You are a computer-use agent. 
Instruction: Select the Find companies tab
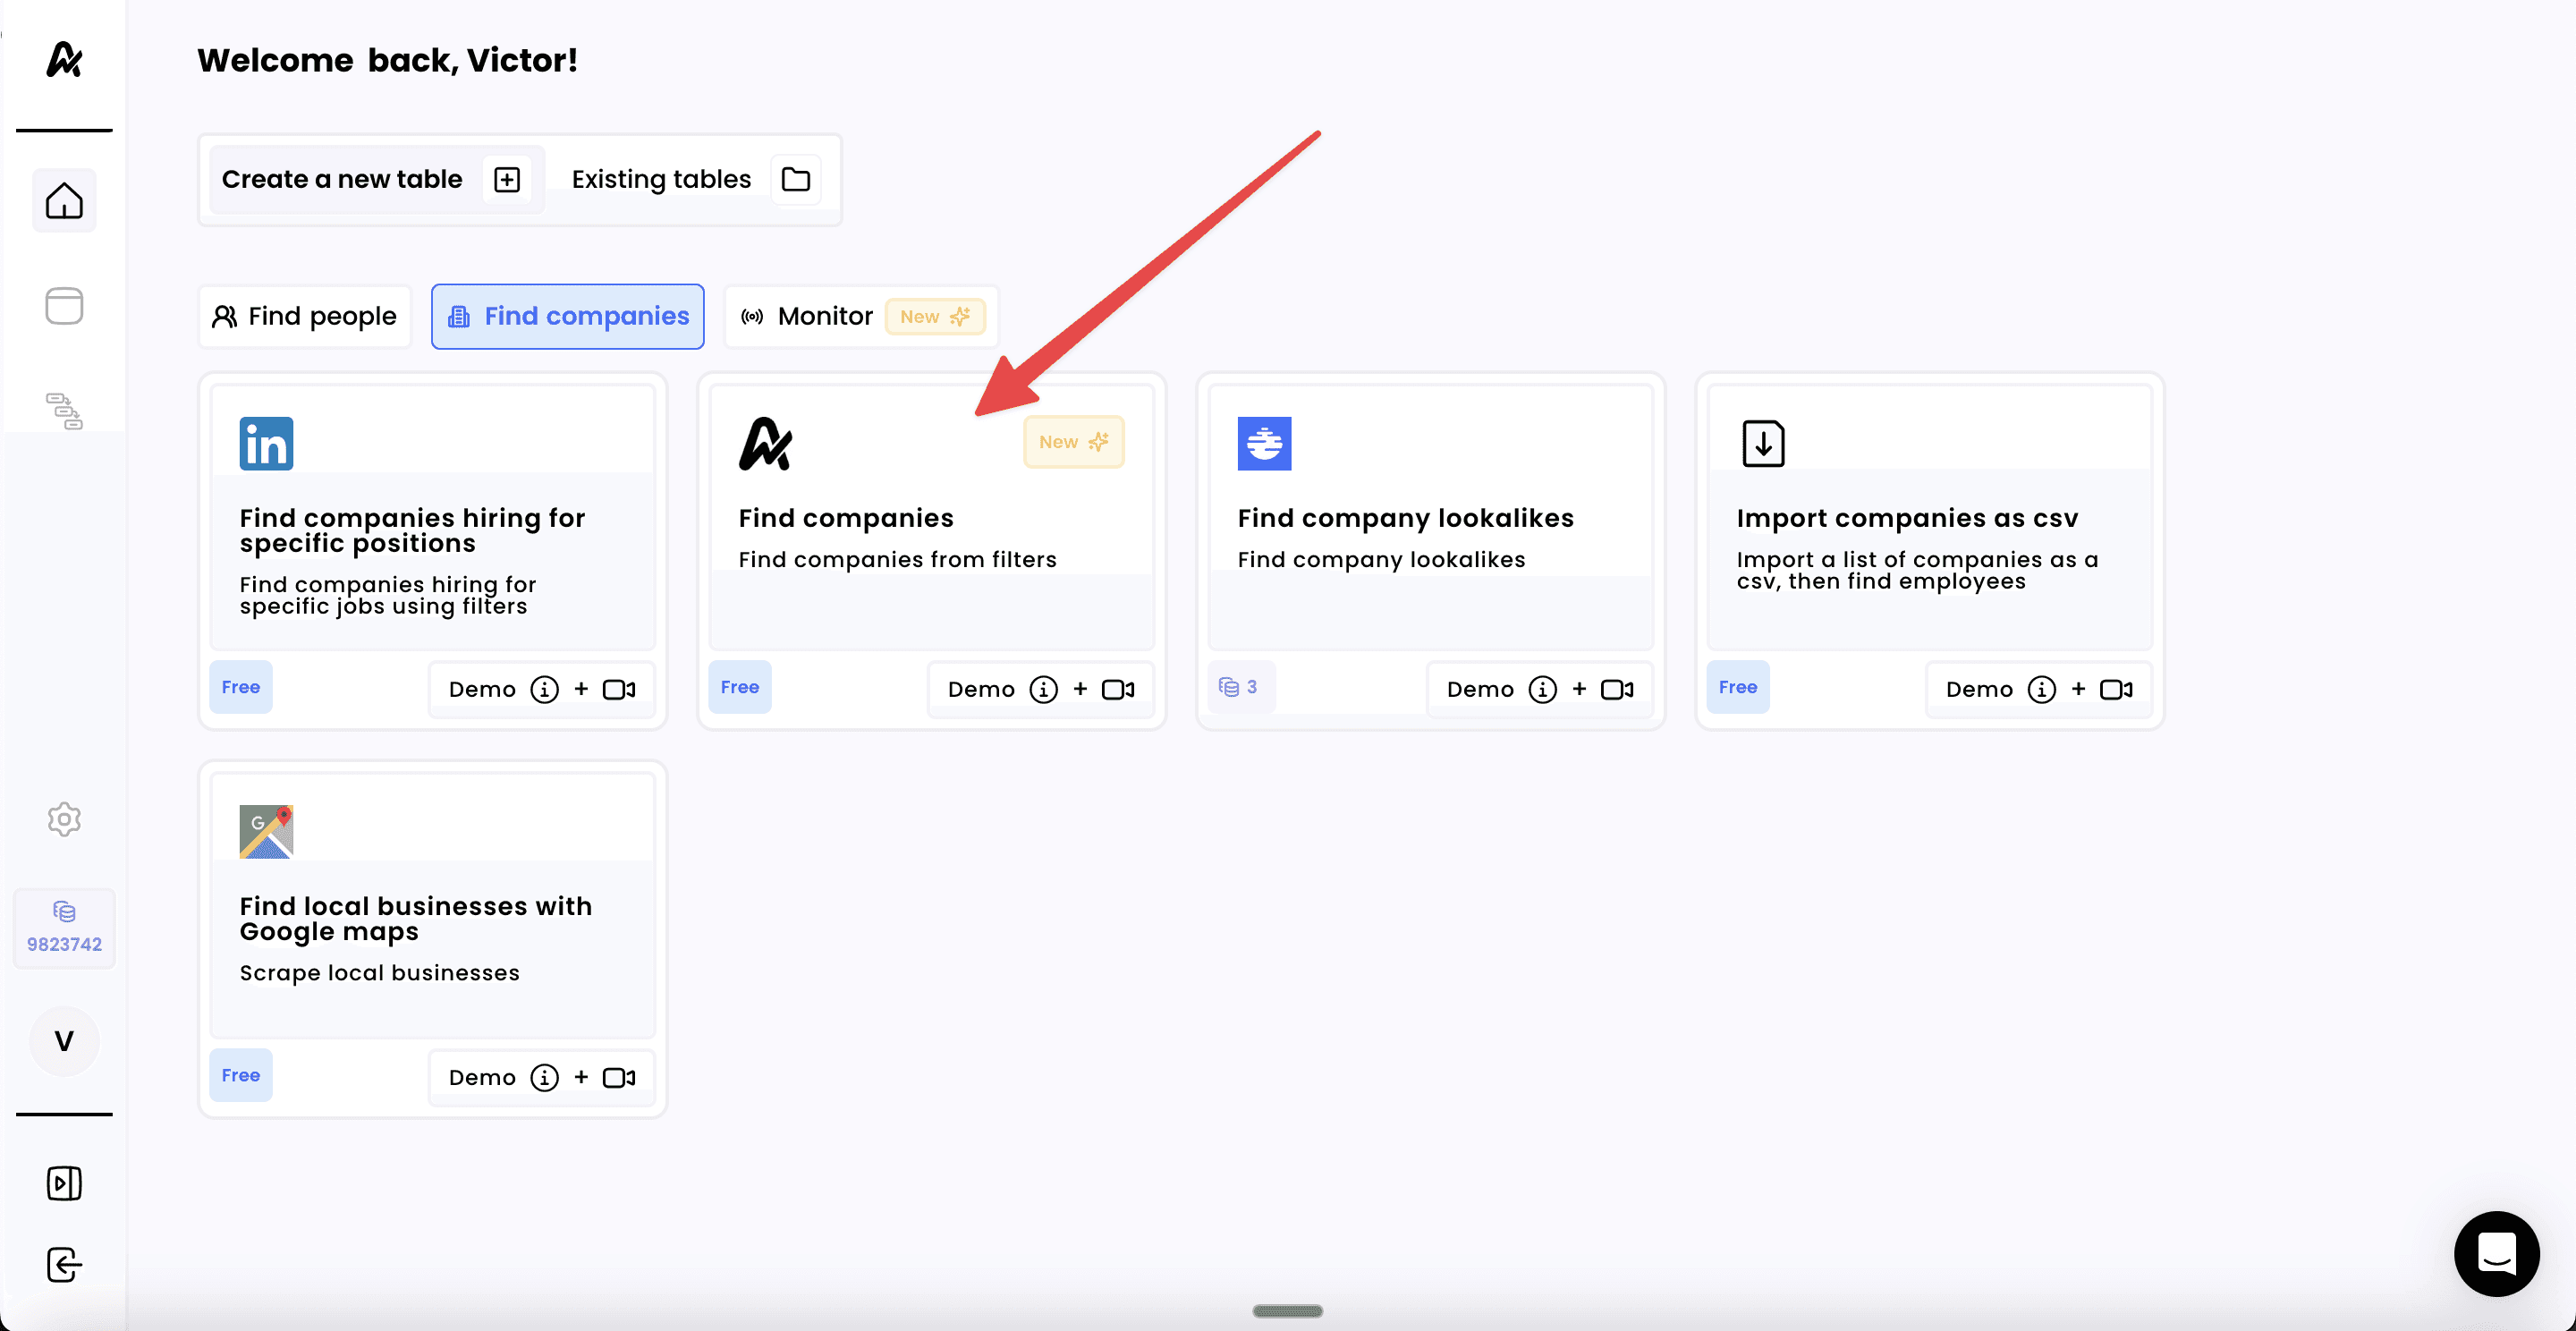point(568,317)
